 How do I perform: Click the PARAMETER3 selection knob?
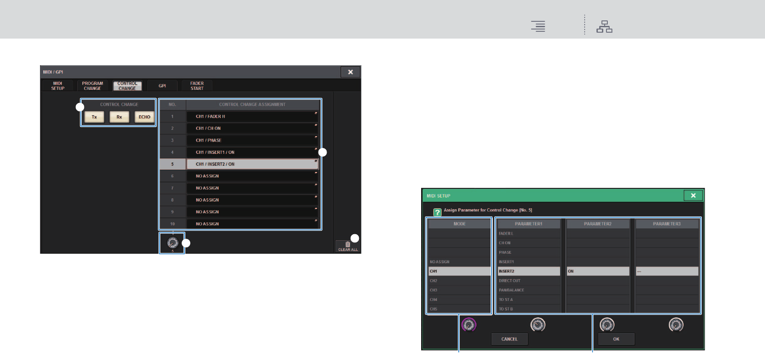pos(676,325)
